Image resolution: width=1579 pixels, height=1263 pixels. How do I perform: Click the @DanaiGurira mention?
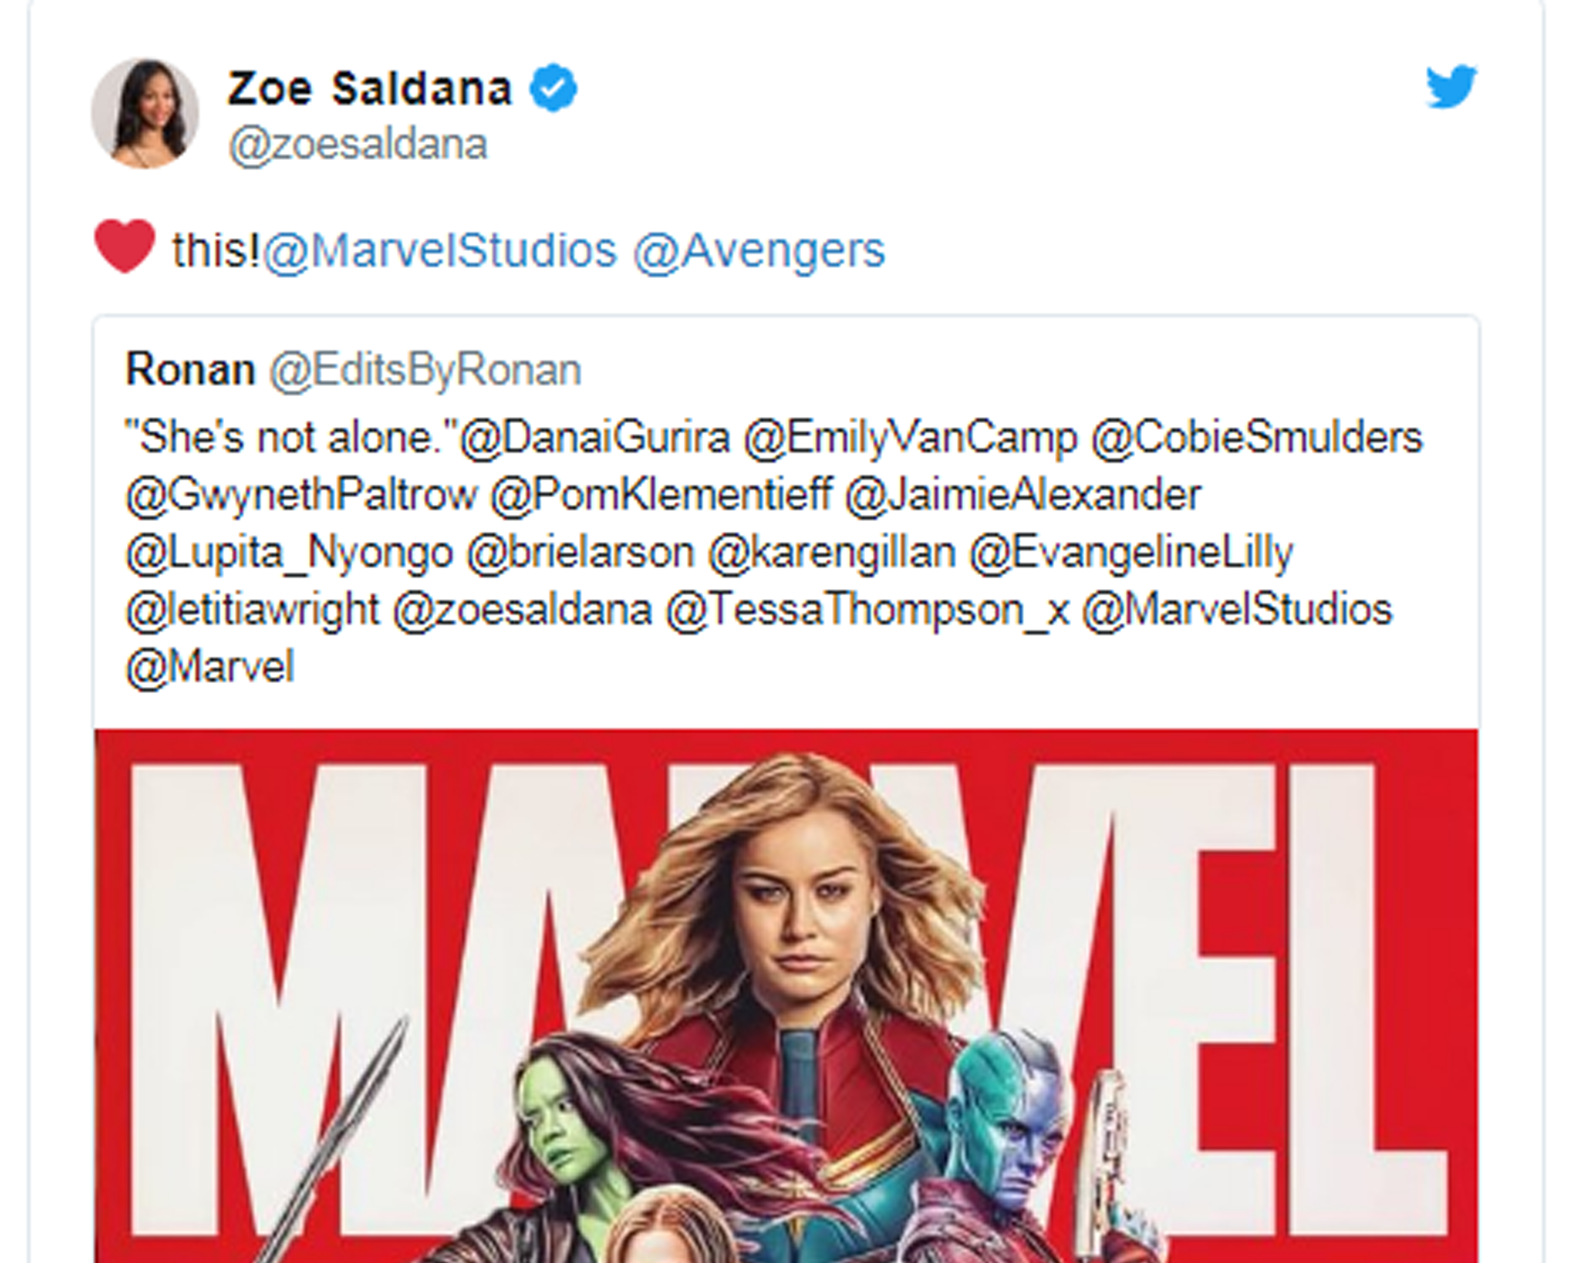[595, 438]
